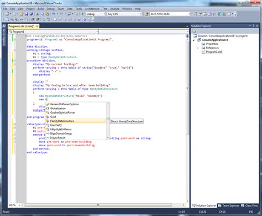Open the File menu

[5, 9]
